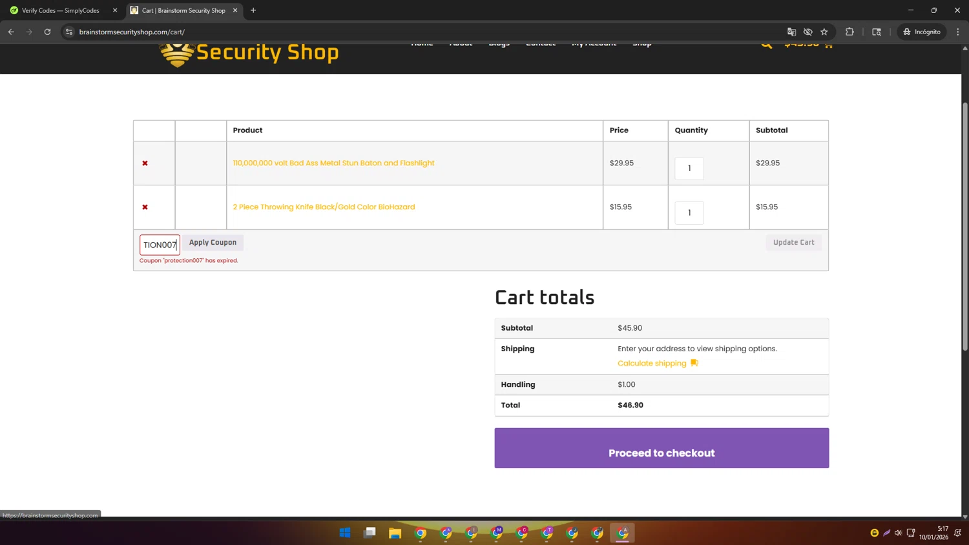This screenshot has width=969, height=545.
Task: Apply the coupon code
Action: pyautogui.click(x=213, y=242)
